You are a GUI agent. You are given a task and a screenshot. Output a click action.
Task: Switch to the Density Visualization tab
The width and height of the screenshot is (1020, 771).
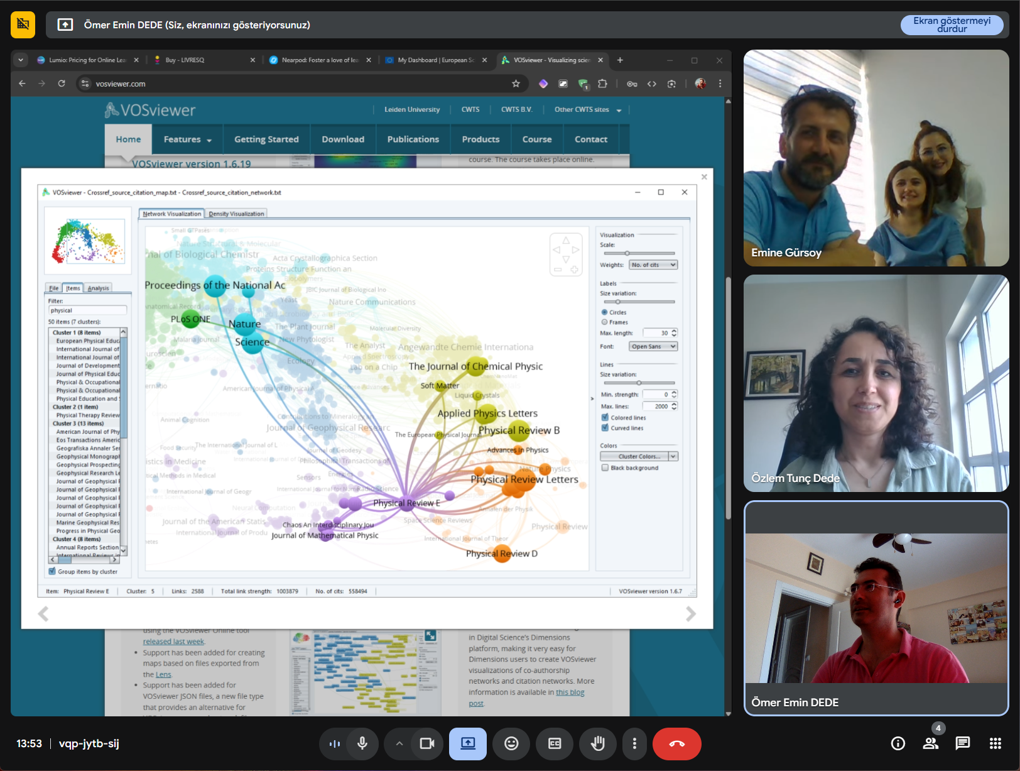(x=236, y=214)
